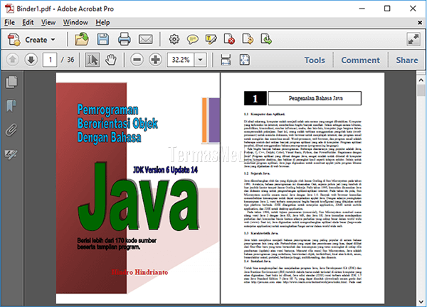Click the 32.2% zoom value field
Screen dimensions: 427x307
tap(181, 60)
